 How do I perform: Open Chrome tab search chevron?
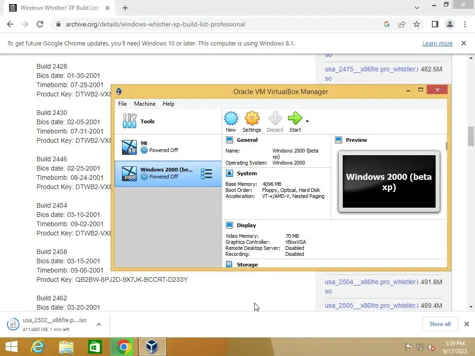(417, 8)
